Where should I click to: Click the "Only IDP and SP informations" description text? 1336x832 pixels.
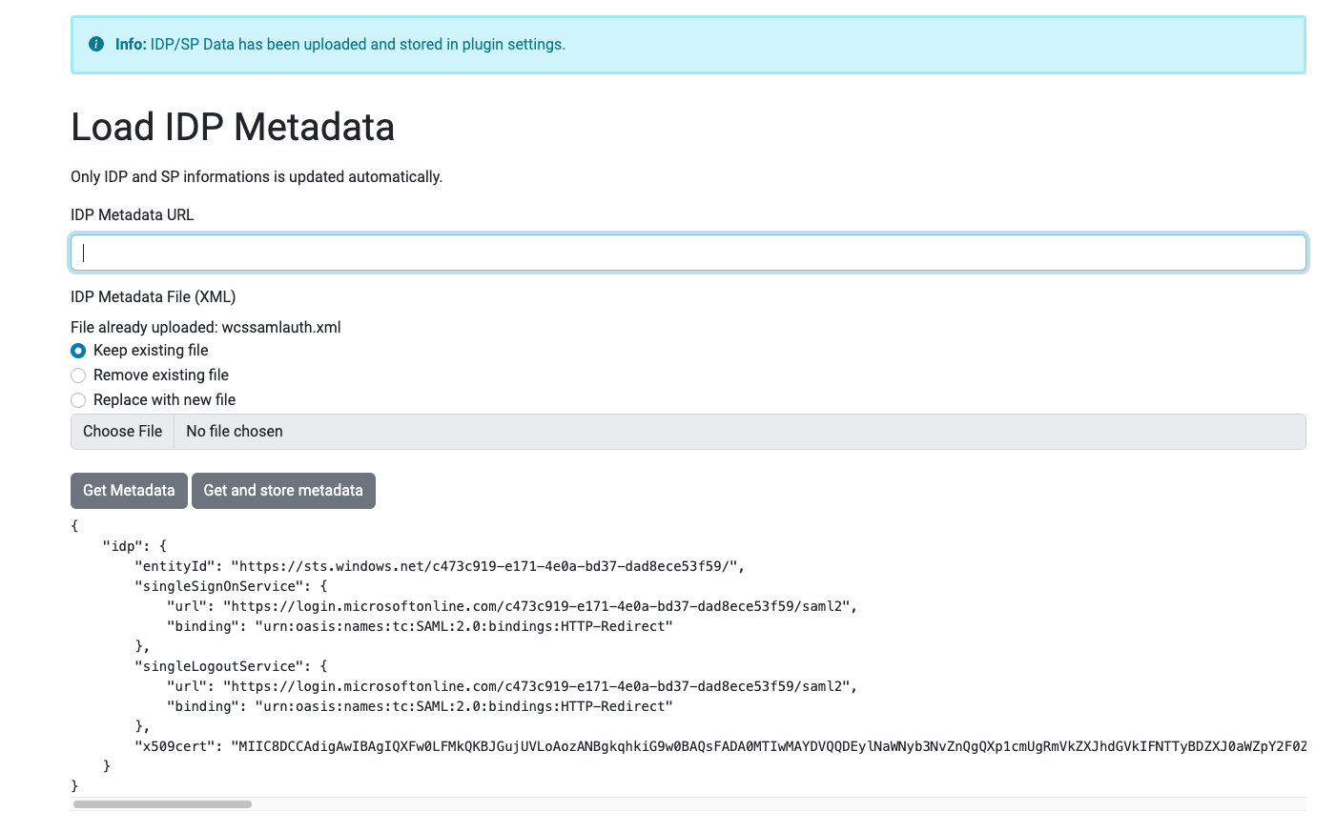pyautogui.click(x=257, y=177)
